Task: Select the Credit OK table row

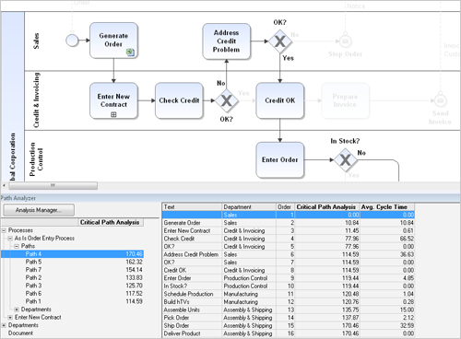Action: tap(289, 271)
